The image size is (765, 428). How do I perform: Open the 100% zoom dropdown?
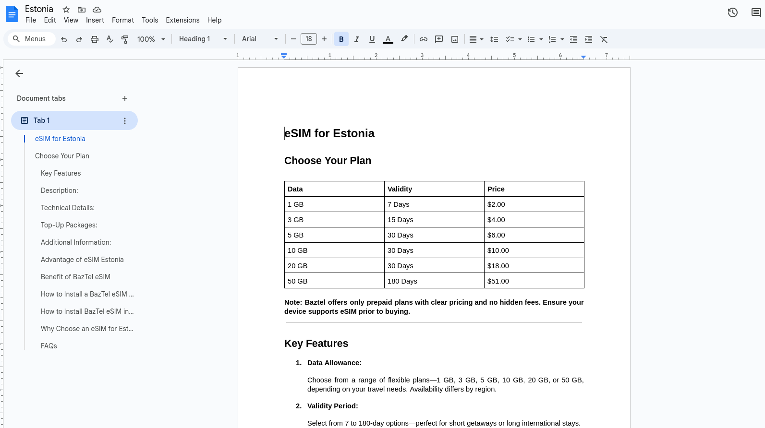point(151,39)
